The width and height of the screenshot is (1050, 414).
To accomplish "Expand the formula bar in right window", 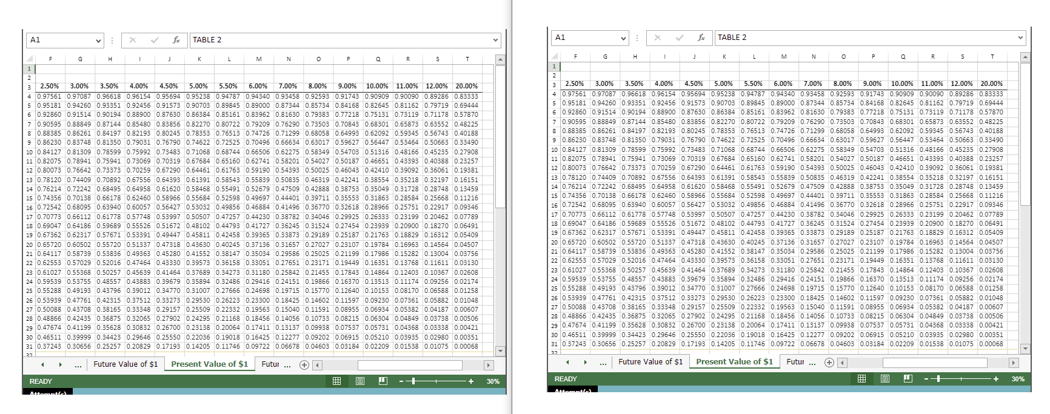I will [1020, 38].
